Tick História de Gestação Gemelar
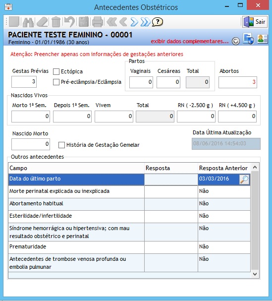Image resolution: width=272 pixels, height=301 pixels. pos(61,145)
